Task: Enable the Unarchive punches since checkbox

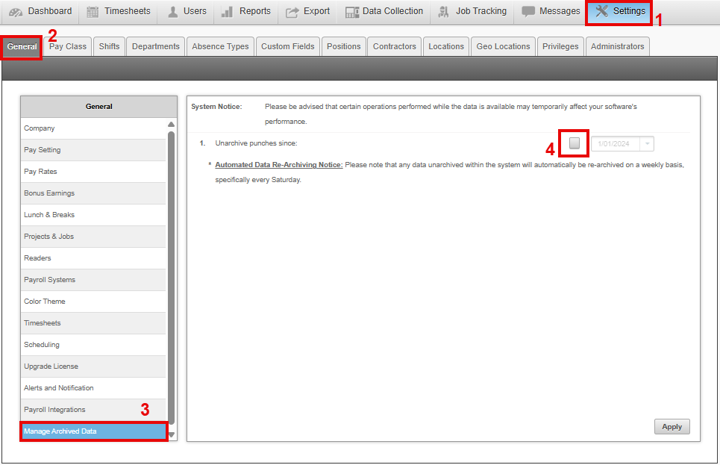Action: pyautogui.click(x=574, y=143)
